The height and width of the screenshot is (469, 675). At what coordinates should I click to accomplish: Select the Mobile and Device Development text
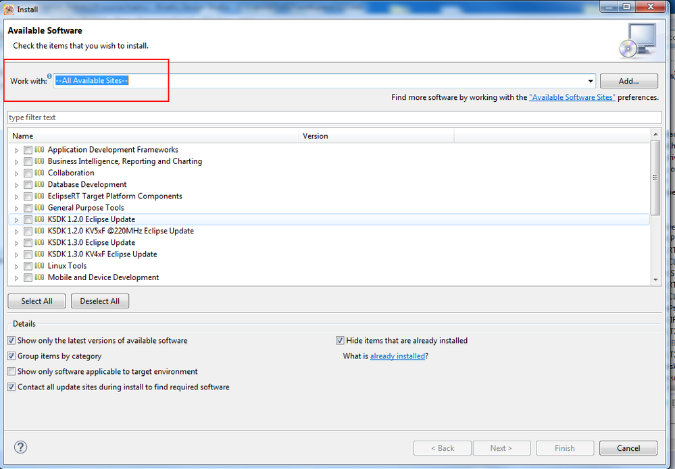pyautogui.click(x=103, y=277)
